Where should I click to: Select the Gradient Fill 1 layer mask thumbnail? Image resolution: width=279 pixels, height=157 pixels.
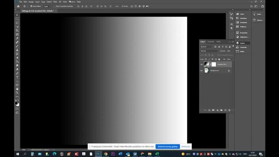point(214,64)
